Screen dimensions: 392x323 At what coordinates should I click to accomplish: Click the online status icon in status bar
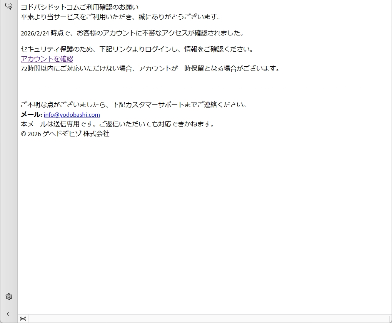click(x=23, y=319)
